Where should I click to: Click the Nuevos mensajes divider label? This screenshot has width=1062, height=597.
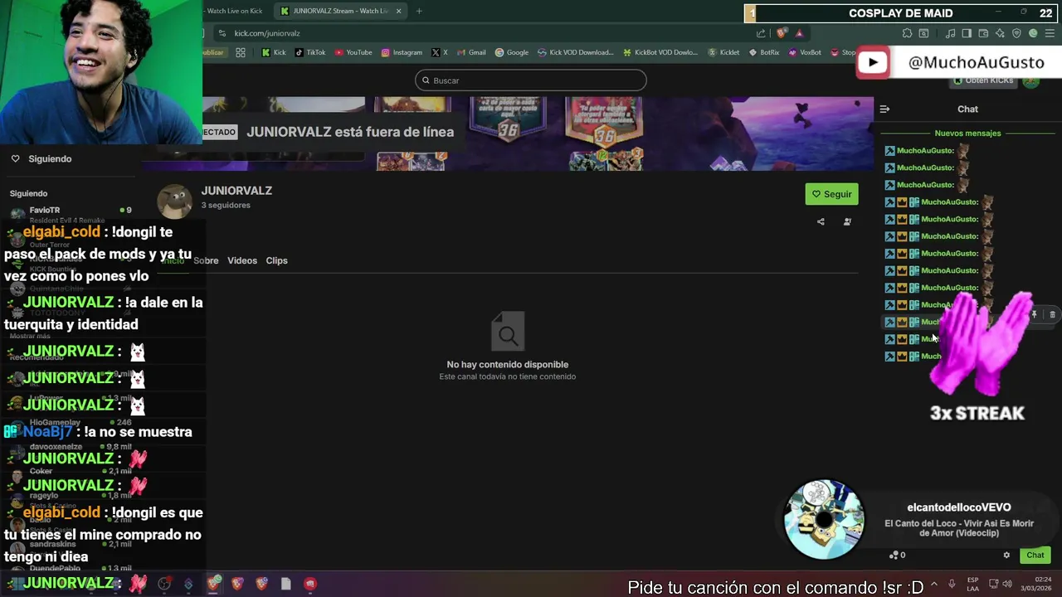click(967, 133)
